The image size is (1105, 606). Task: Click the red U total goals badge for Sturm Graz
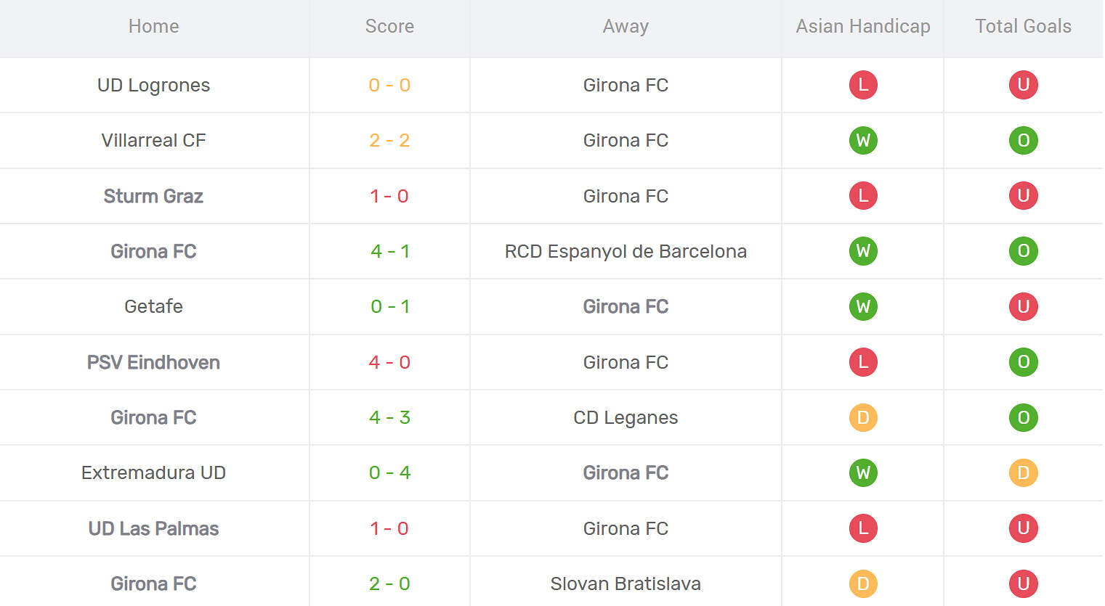point(1023,196)
